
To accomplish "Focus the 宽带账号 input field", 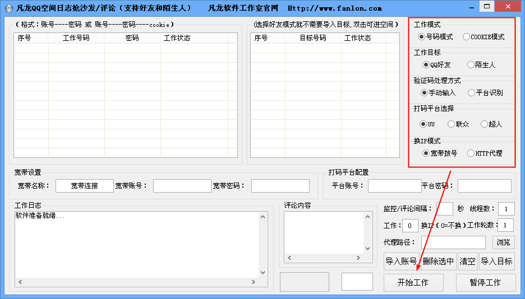I will (x=182, y=186).
